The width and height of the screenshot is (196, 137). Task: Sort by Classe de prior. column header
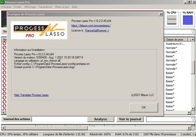pos(176,39)
